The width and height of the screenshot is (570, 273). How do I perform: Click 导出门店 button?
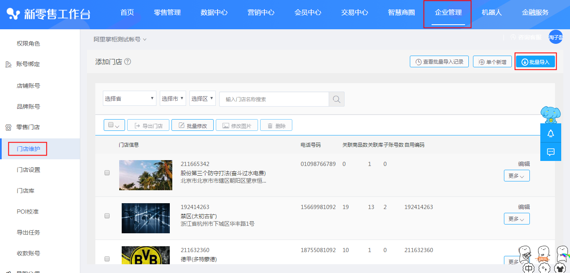[148, 125]
